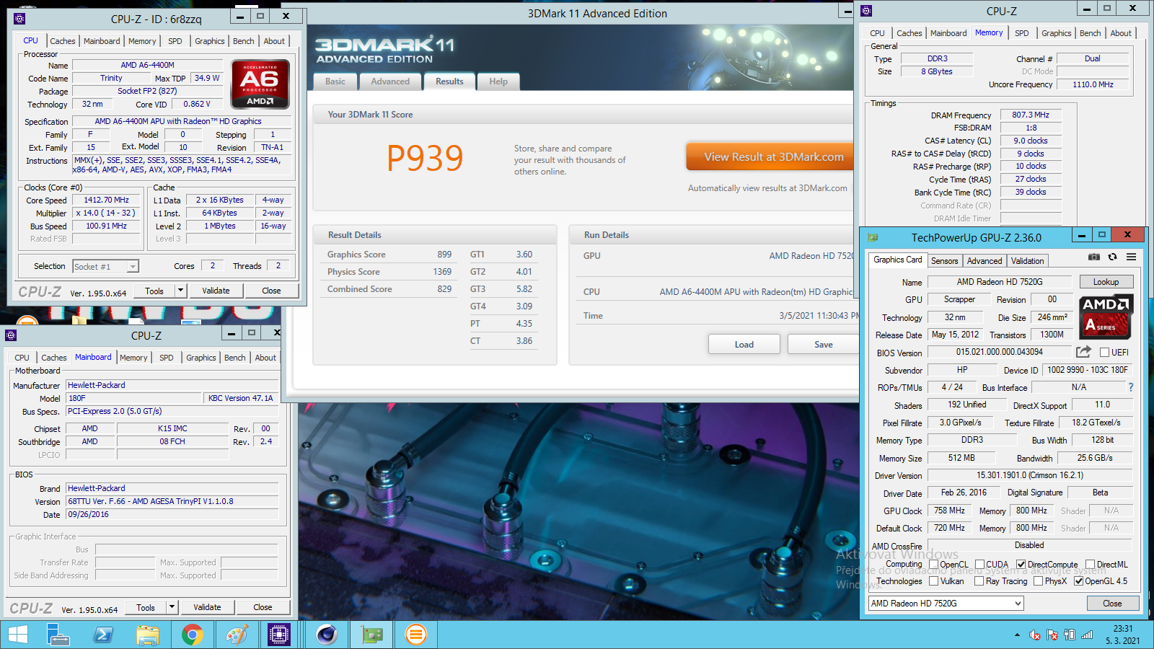Click Validate in the CPU-Z Mainboard window
Screen dimensions: 1154x649
coord(207,607)
